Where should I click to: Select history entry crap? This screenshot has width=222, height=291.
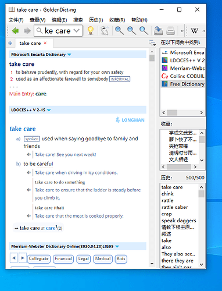click(167, 214)
